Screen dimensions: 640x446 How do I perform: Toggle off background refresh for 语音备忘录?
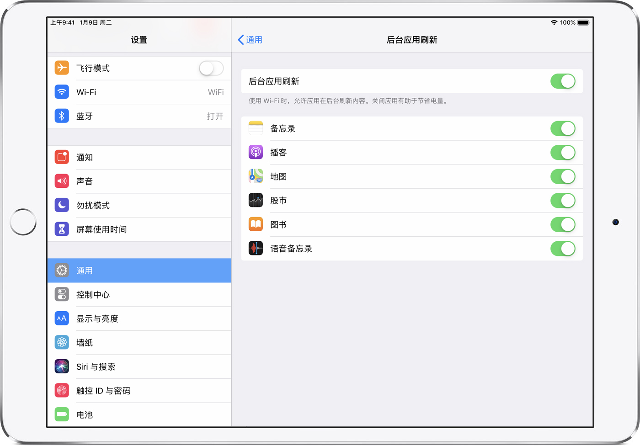coord(562,249)
